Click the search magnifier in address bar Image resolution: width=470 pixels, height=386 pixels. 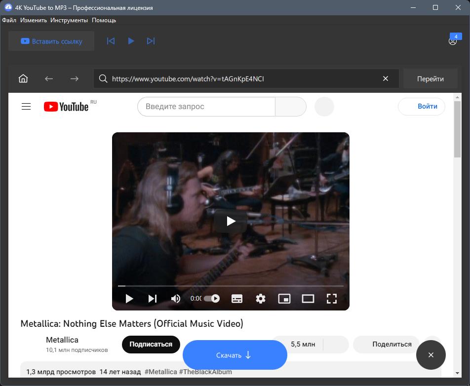(103, 78)
